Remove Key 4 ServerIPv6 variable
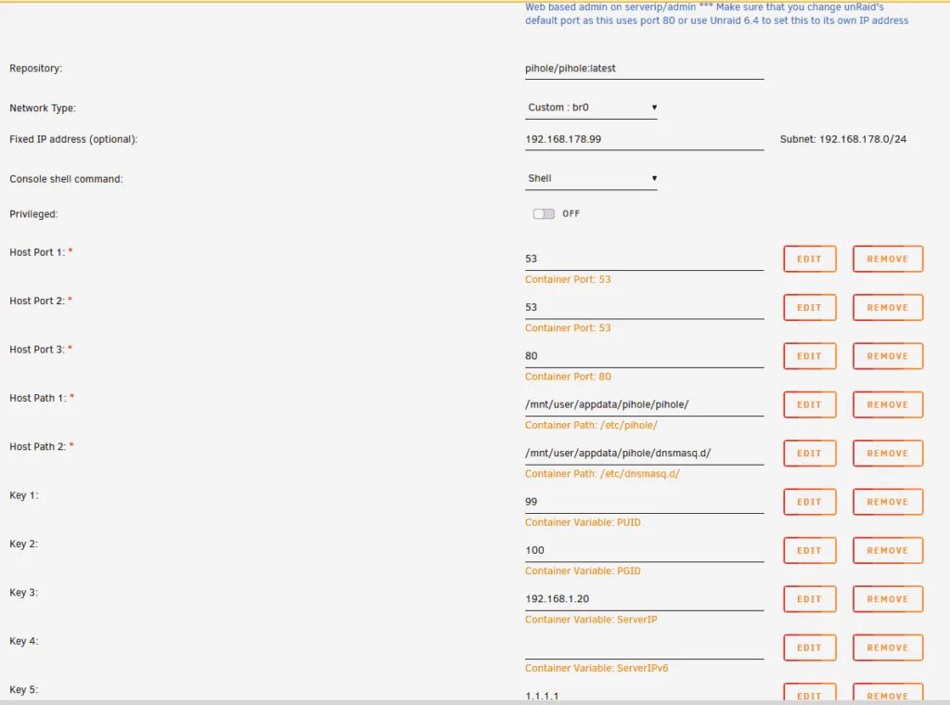Image resolution: width=950 pixels, height=705 pixels. tap(888, 647)
